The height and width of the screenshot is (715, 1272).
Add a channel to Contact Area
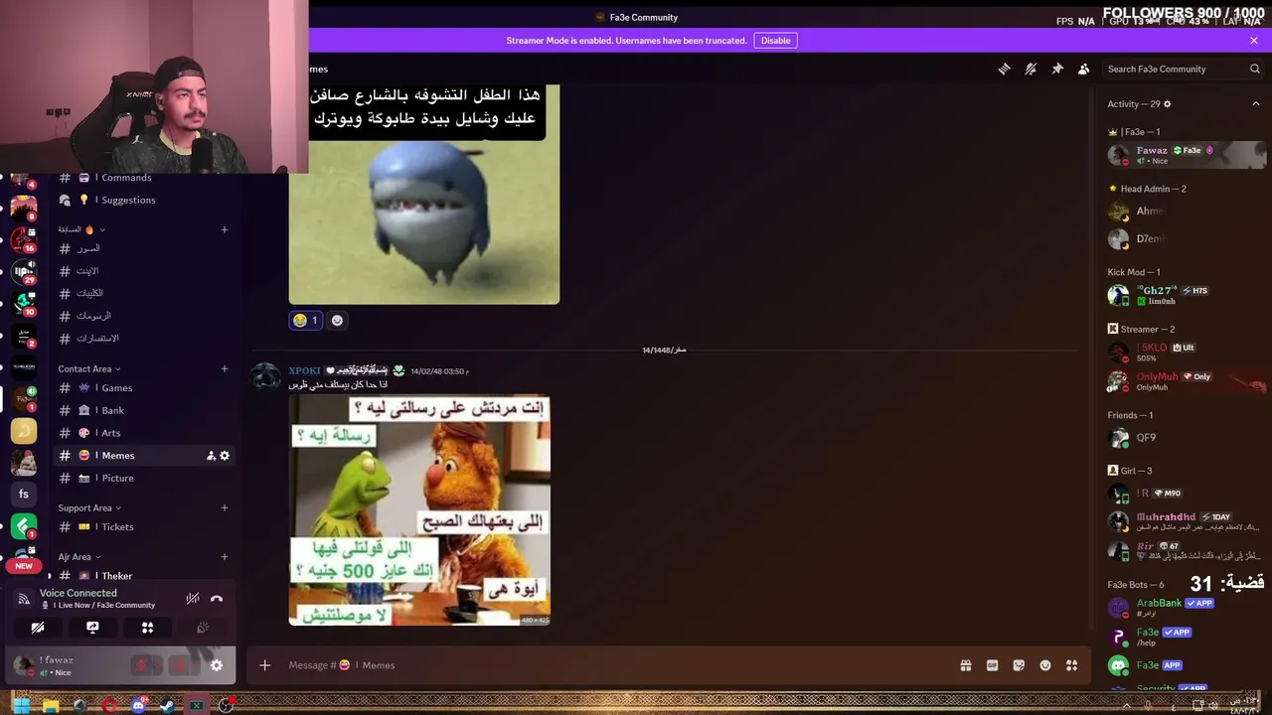pos(225,369)
